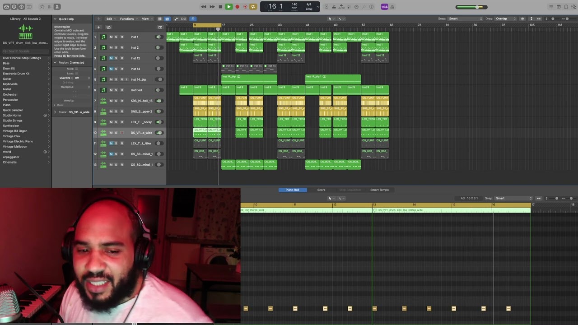Viewport: 578px width, 325px height.
Task: Record-enable the Untitled track
Action: (x=121, y=90)
